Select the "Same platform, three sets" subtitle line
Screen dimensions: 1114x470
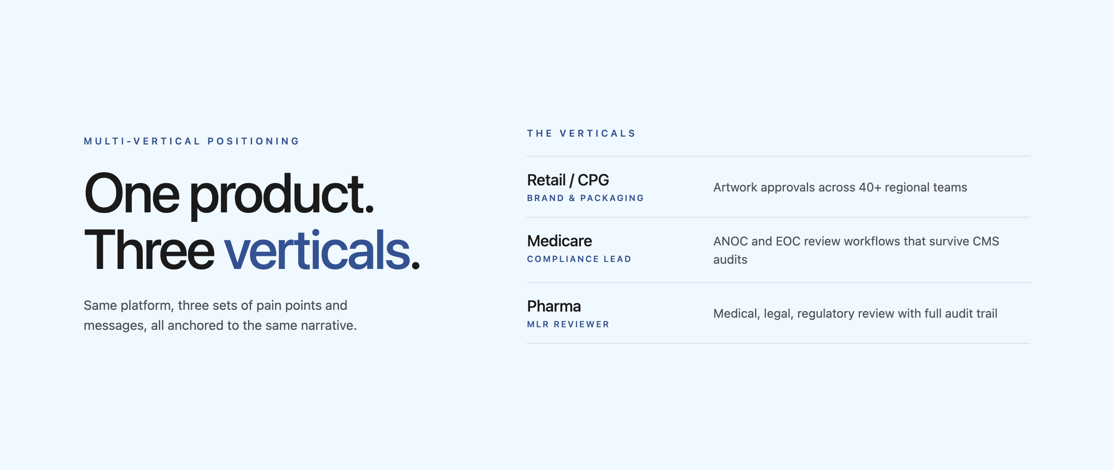pos(215,305)
